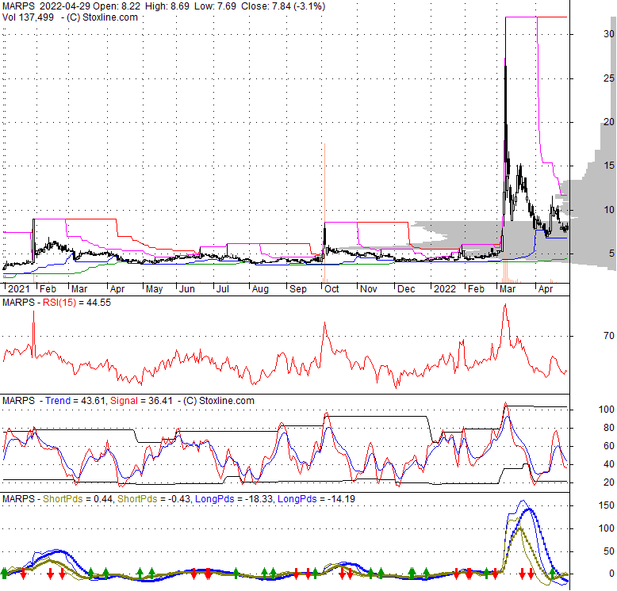The height and width of the screenshot is (591, 617).
Task: Click the 0 level on bottom panel axis
Action: (611, 574)
